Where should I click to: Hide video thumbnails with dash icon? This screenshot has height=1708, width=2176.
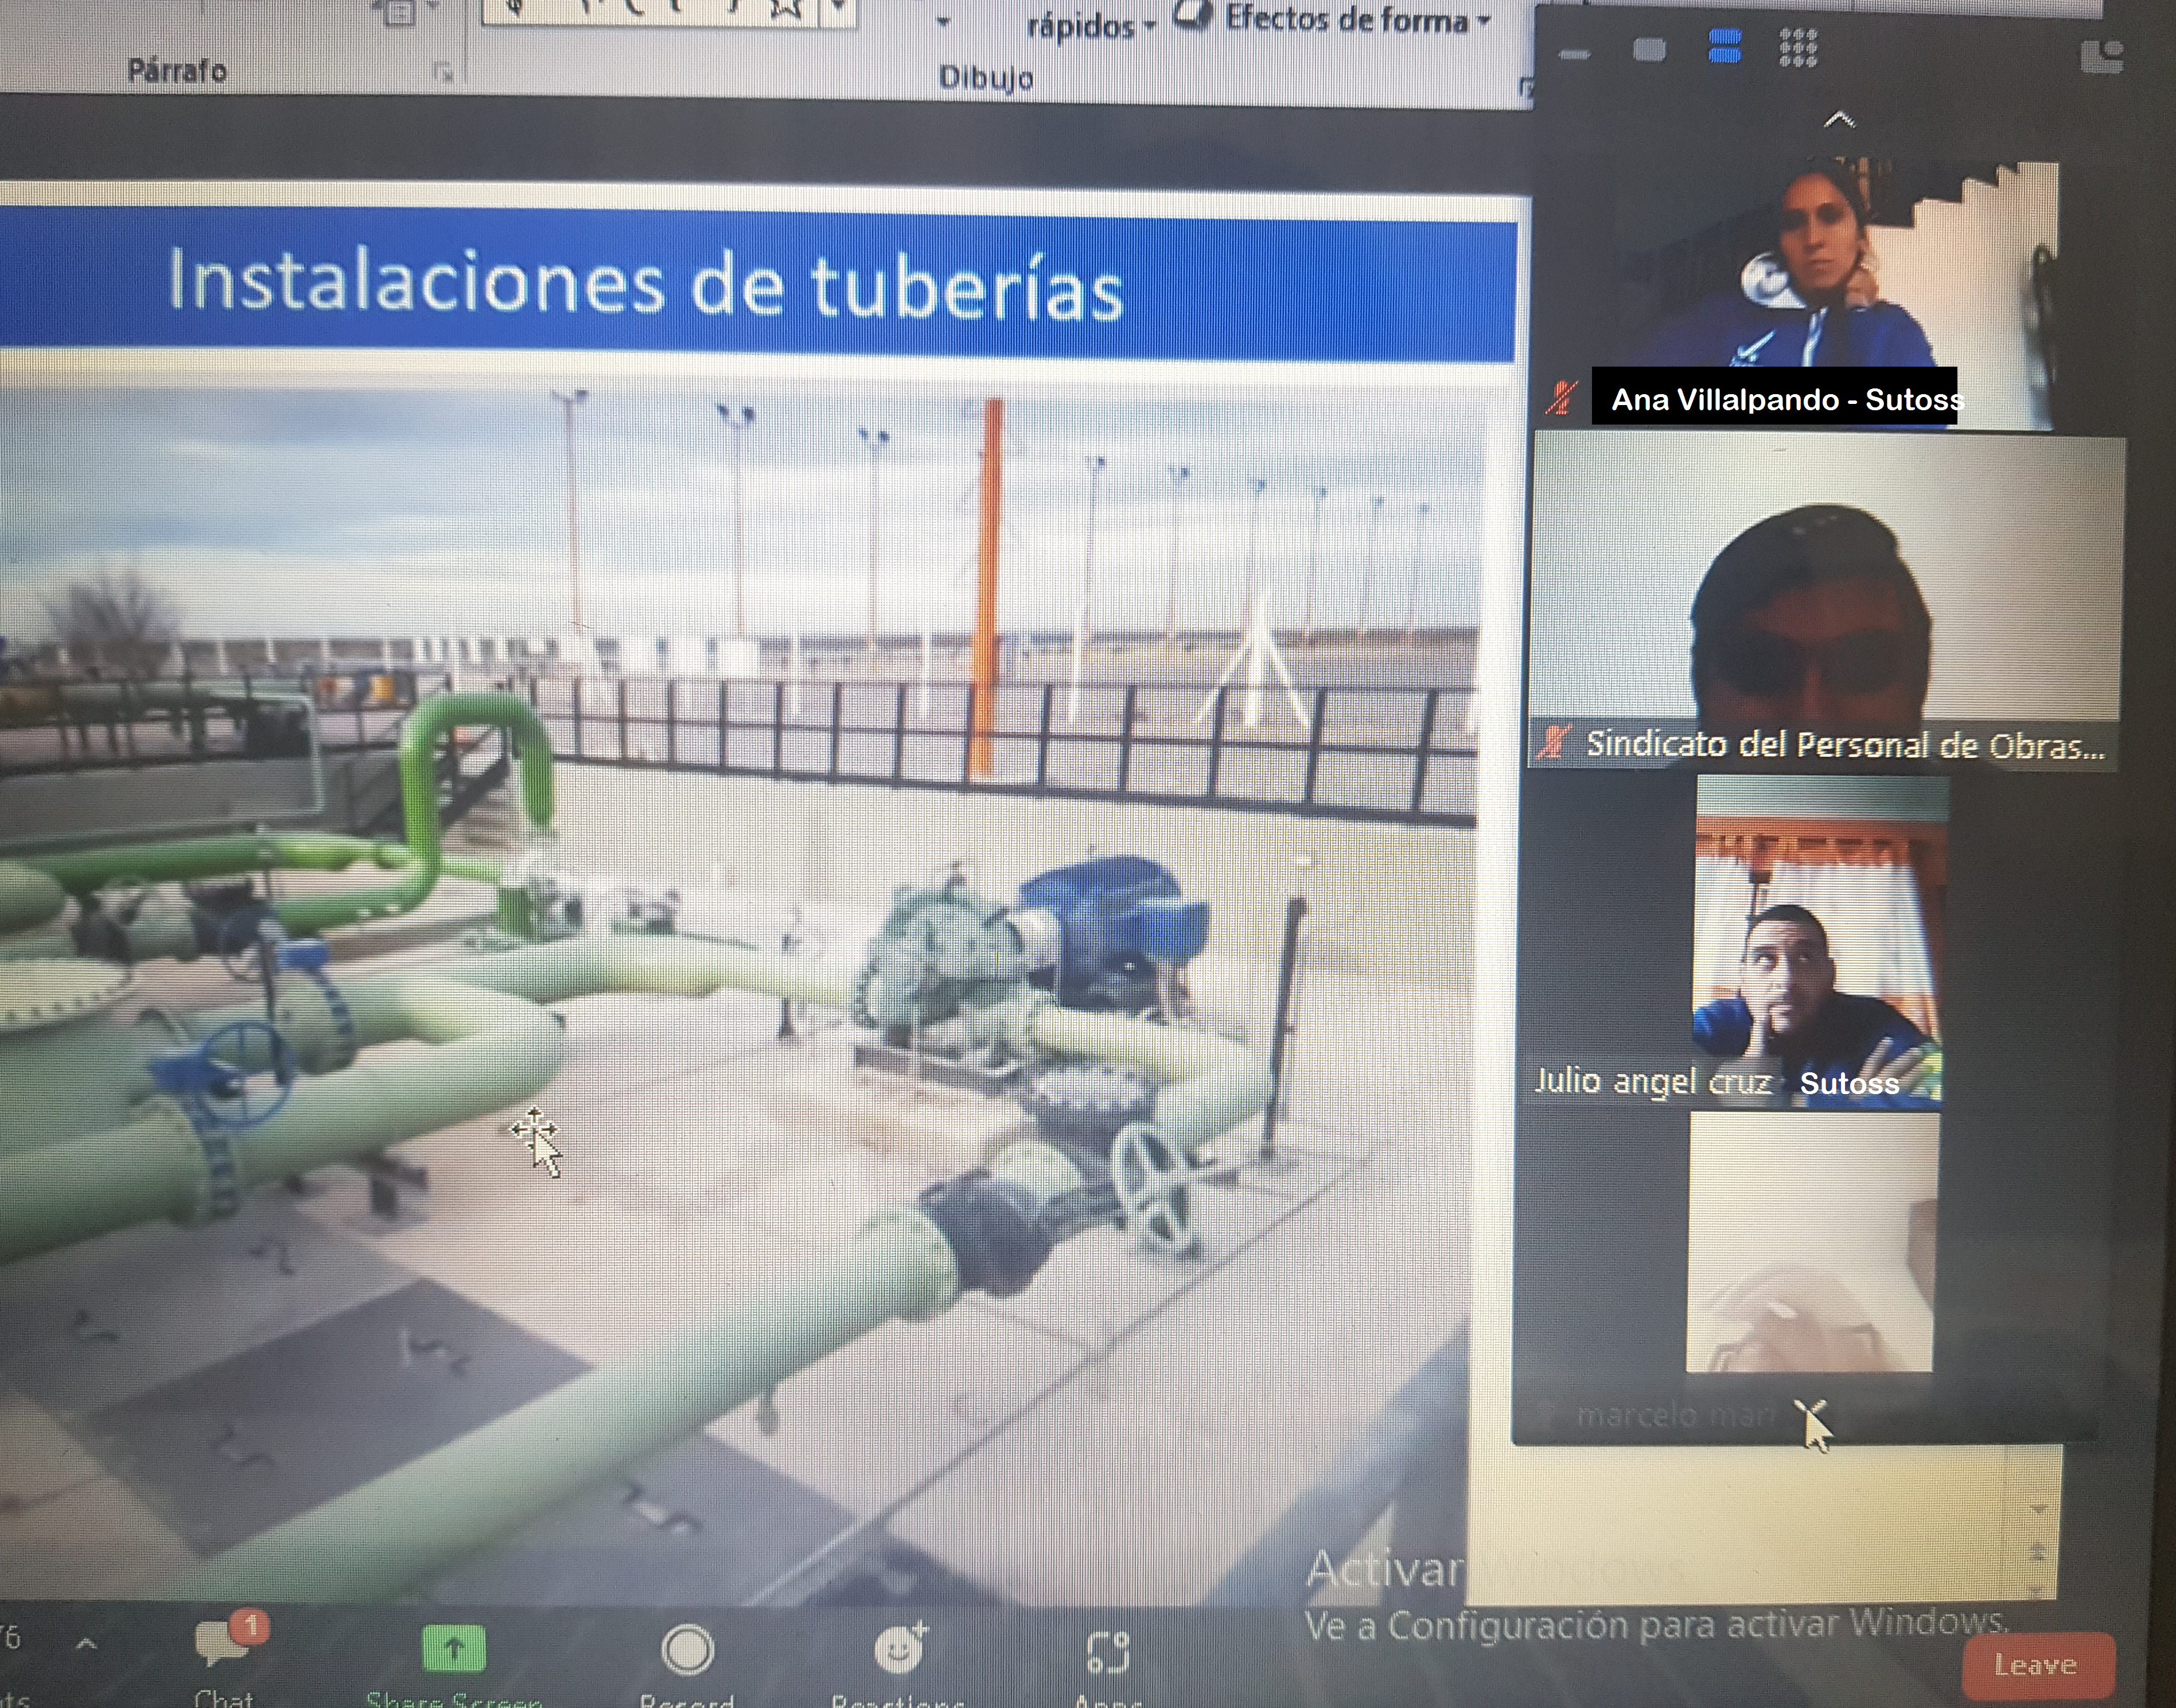click(1574, 54)
